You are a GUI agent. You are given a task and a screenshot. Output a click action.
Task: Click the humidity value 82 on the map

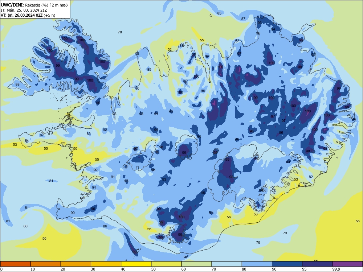311,177
